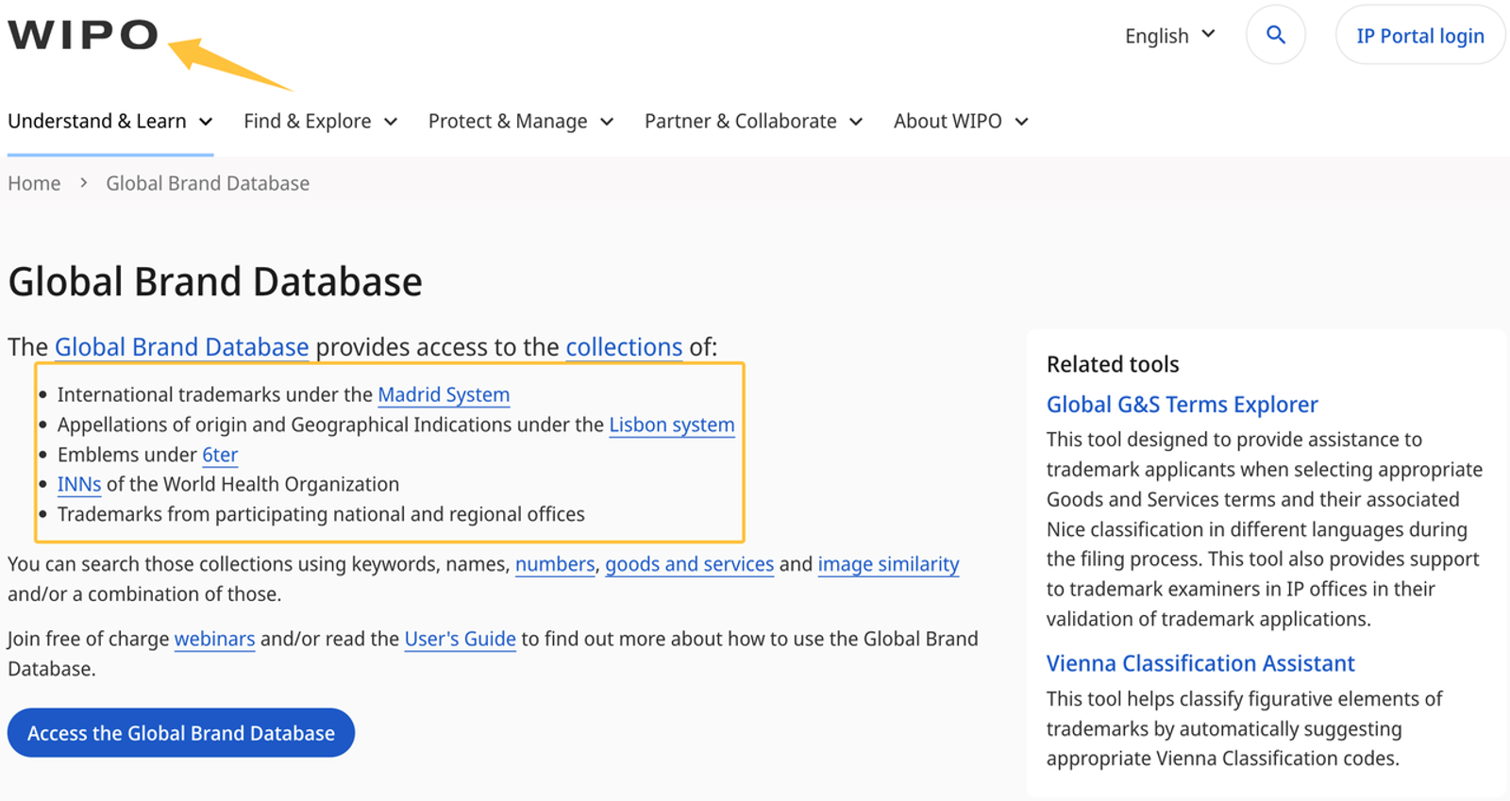
Task: Open the INNs link
Action: pos(79,484)
